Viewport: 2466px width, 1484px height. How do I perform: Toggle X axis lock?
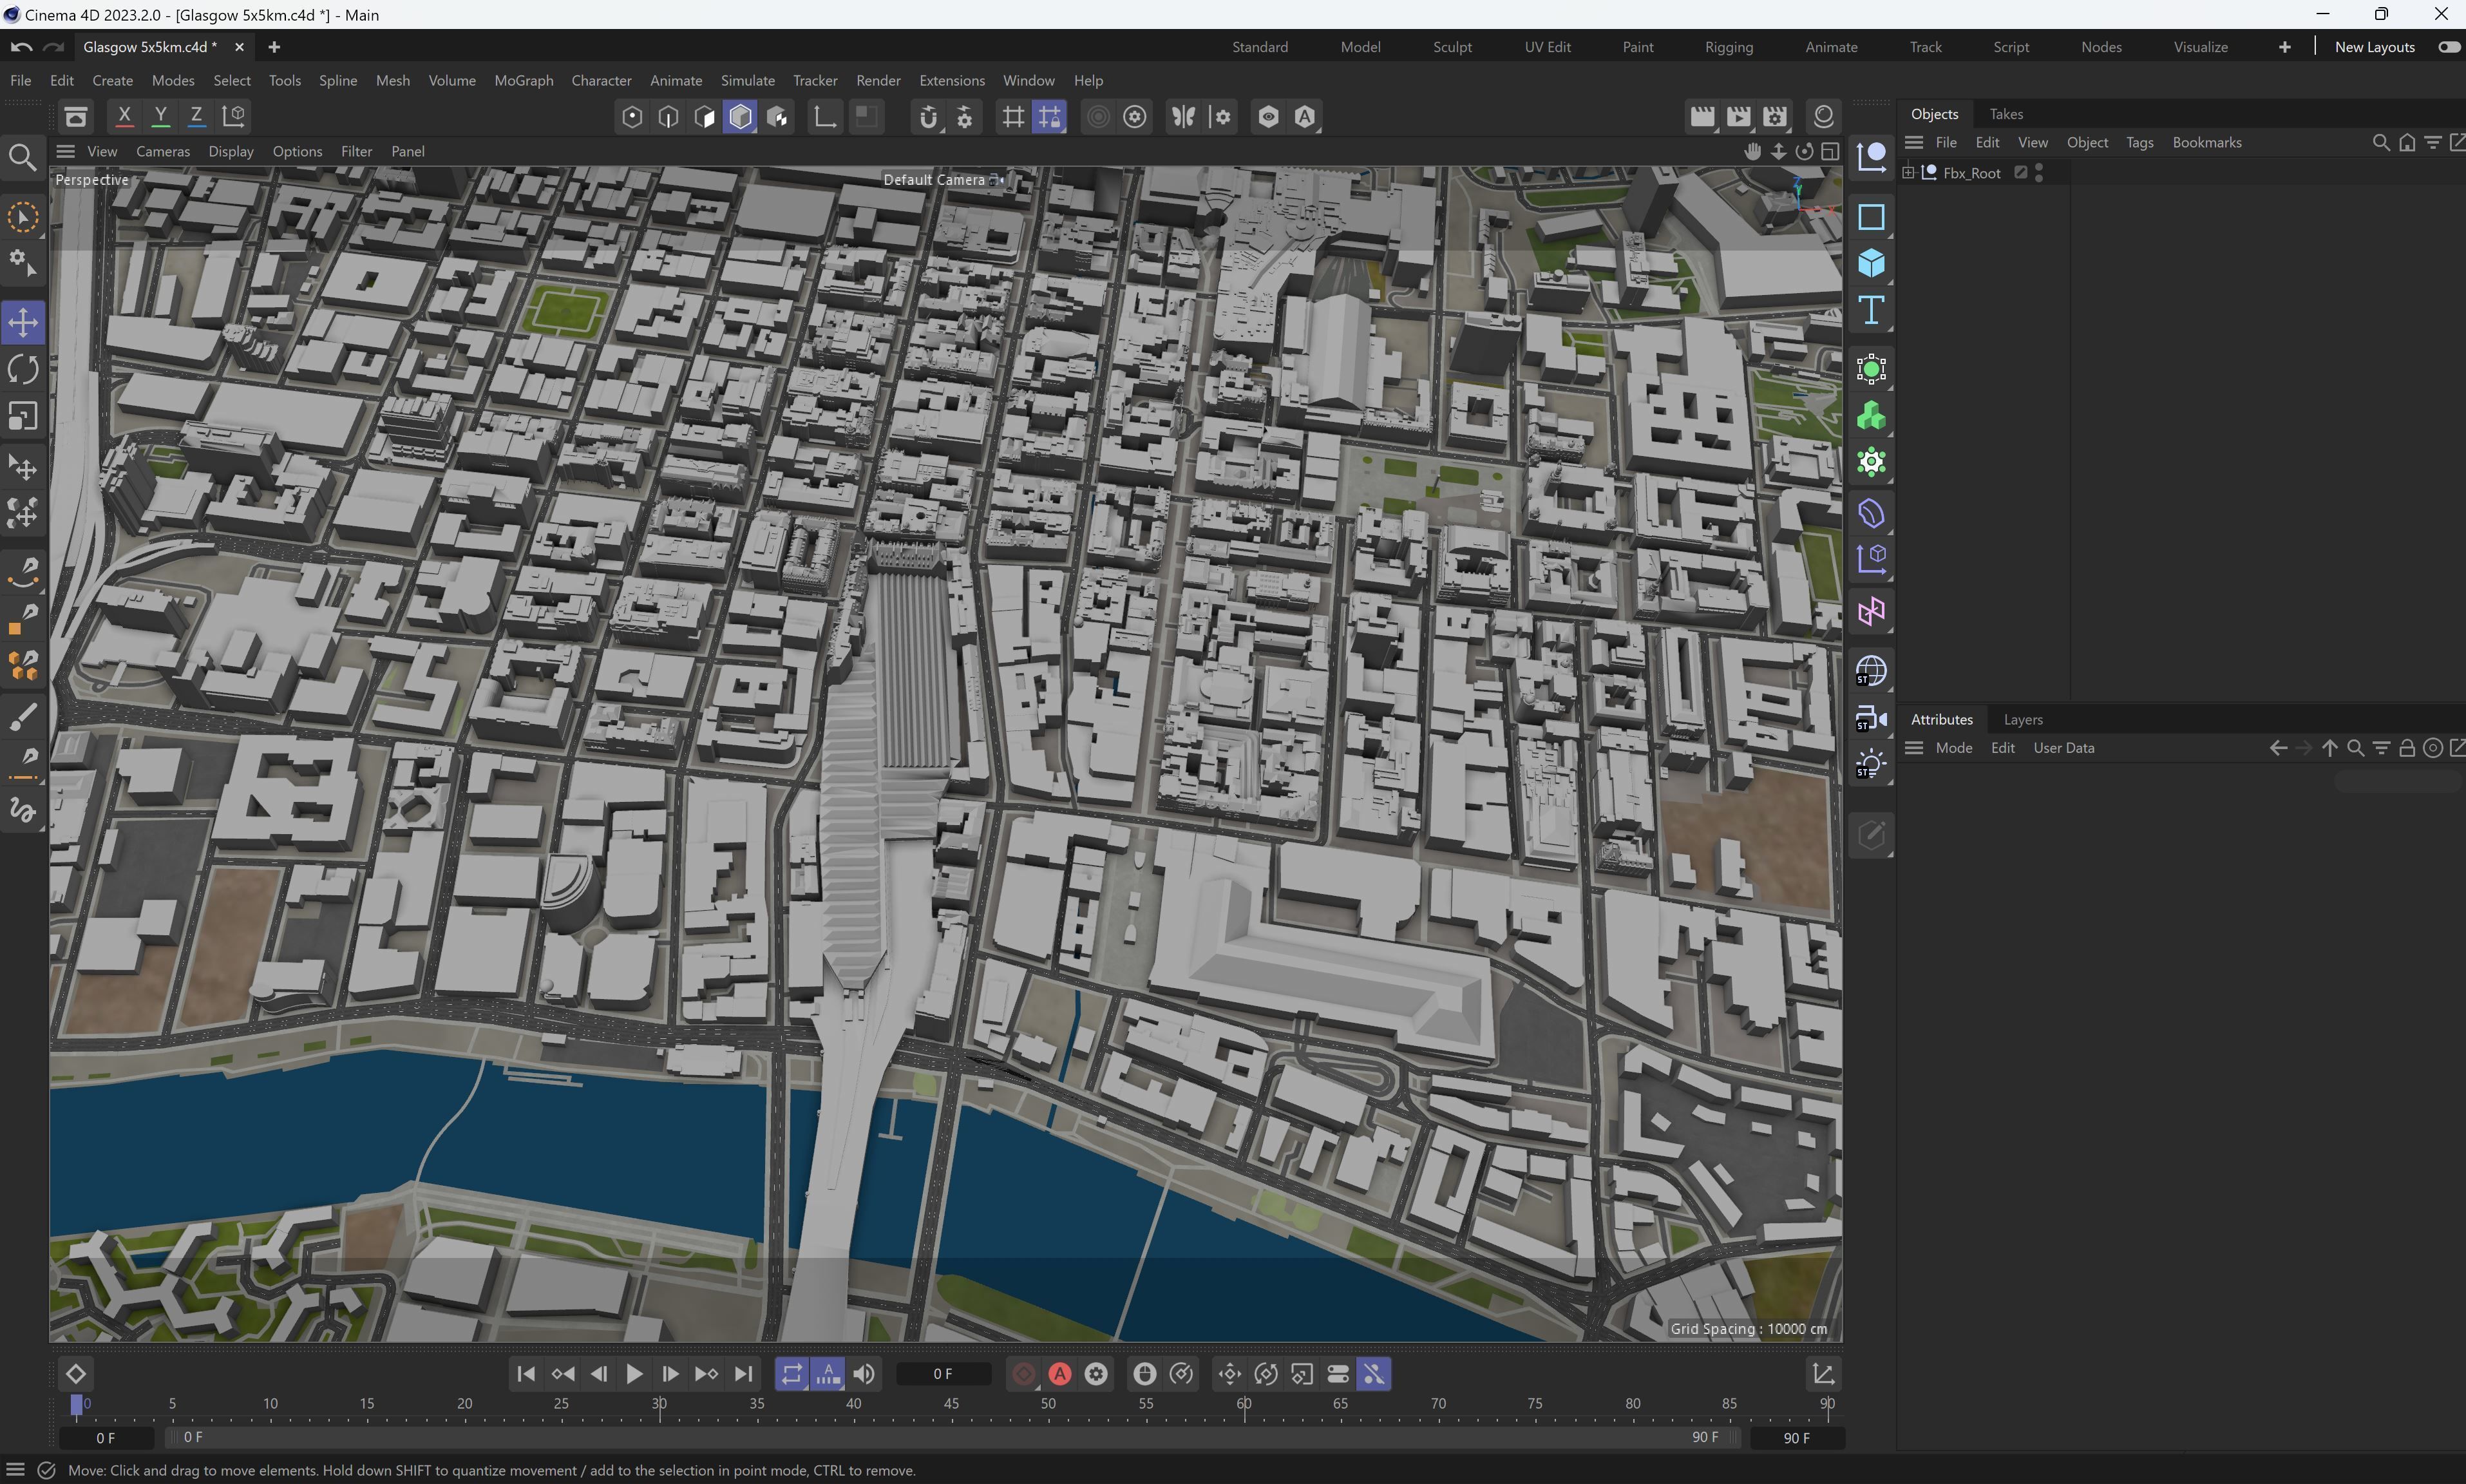click(x=124, y=116)
